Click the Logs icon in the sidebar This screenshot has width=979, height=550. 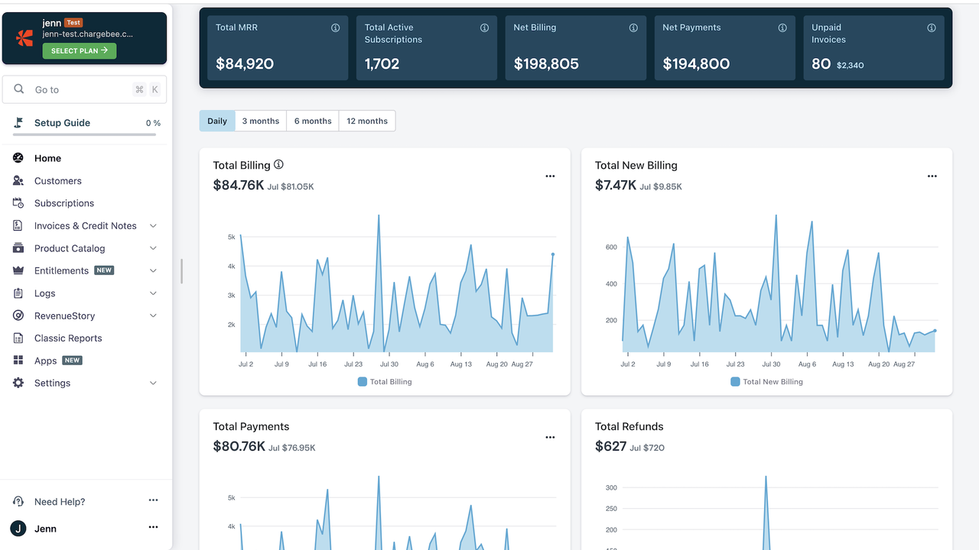pos(18,293)
